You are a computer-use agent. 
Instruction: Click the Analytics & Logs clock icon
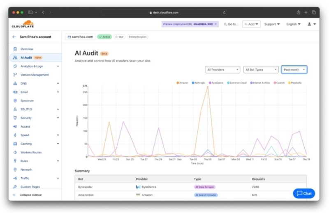click(15, 66)
